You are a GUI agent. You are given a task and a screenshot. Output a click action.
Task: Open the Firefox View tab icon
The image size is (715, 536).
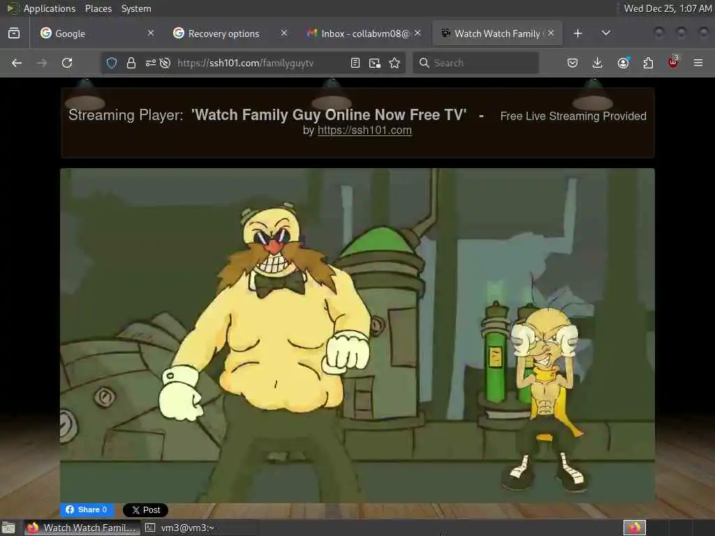coord(14,33)
